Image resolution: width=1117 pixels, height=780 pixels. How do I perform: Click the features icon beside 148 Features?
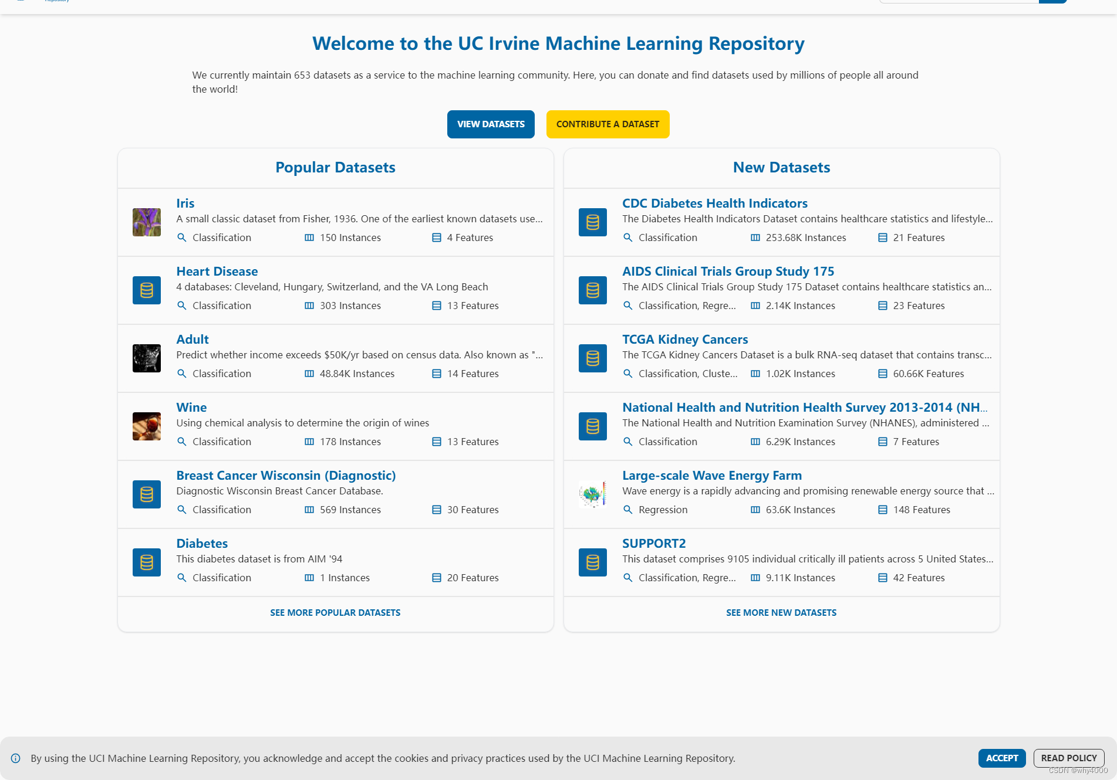pos(883,510)
